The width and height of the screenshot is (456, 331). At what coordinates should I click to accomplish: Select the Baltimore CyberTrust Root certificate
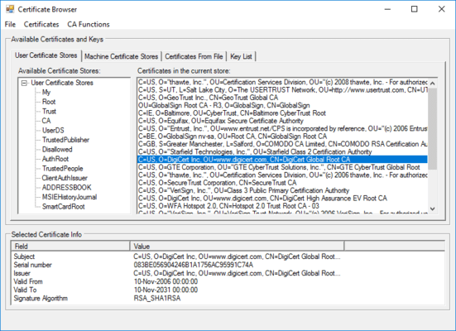pos(282,113)
